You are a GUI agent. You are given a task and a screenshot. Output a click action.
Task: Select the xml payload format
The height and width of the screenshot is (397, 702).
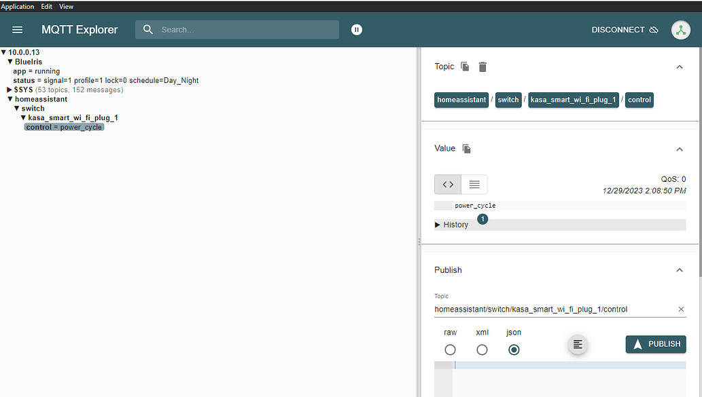click(482, 349)
